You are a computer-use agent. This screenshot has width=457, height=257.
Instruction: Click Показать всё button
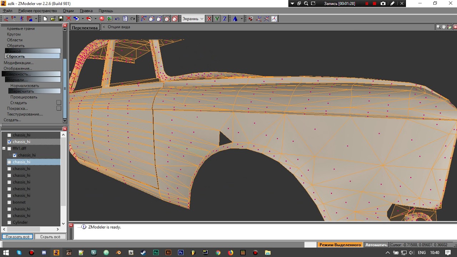[x=17, y=237]
